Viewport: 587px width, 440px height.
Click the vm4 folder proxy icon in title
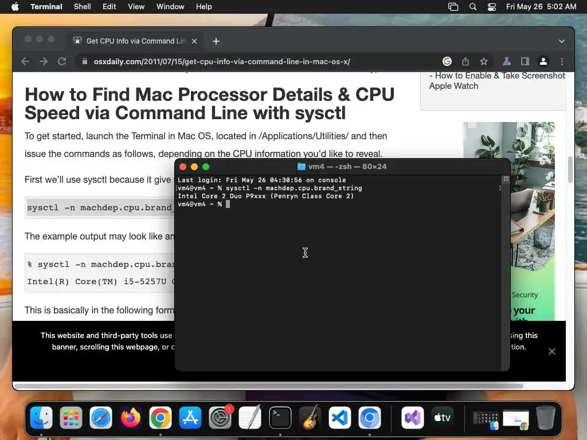[x=301, y=167]
